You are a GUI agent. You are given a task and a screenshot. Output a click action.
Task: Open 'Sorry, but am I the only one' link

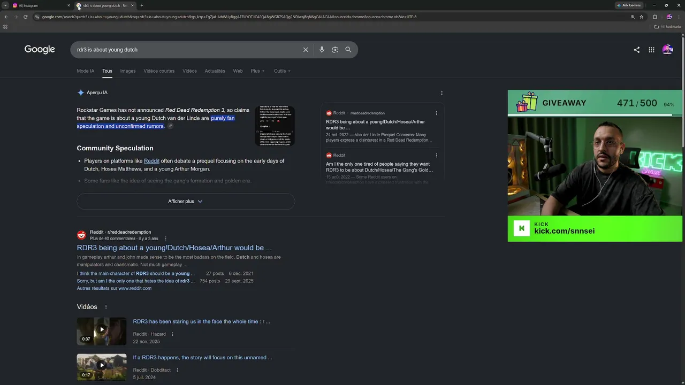(x=135, y=281)
